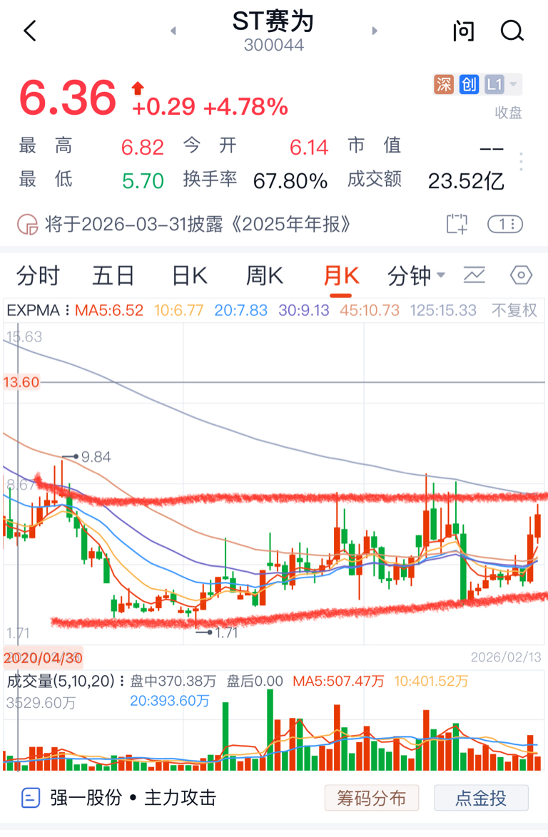Tap the 45:10.73 indicator value
The image size is (548, 837).
point(370,310)
